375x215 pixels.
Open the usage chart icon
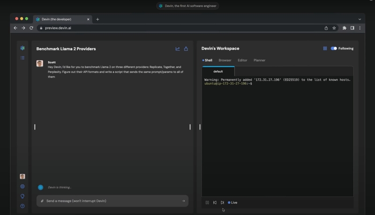click(x=178, y=49)
